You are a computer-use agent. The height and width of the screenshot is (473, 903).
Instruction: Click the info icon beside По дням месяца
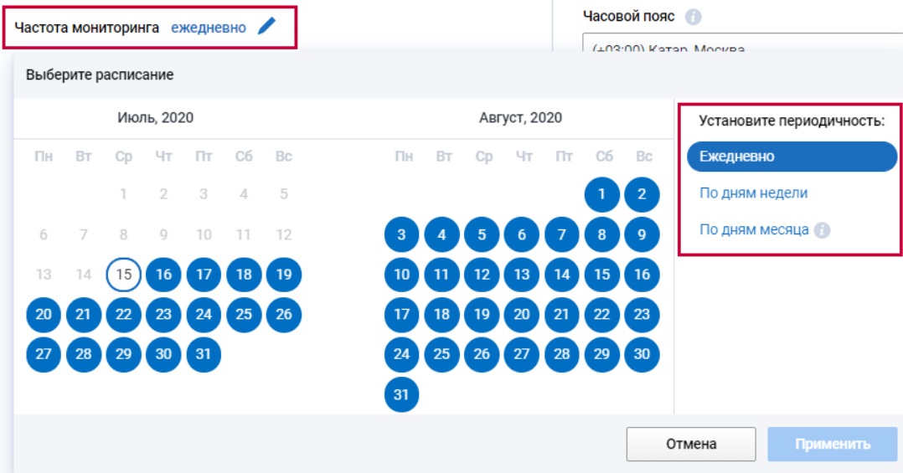click(822, 230)
